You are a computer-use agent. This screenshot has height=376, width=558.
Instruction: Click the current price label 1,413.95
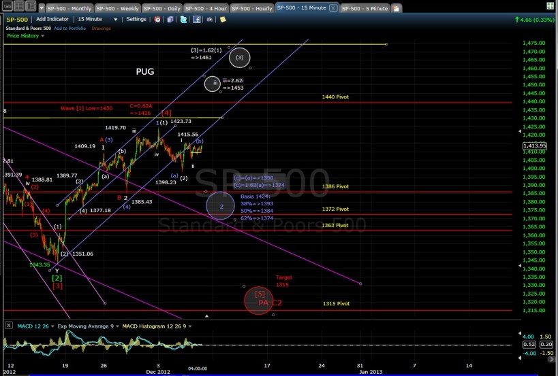[535, 146]
